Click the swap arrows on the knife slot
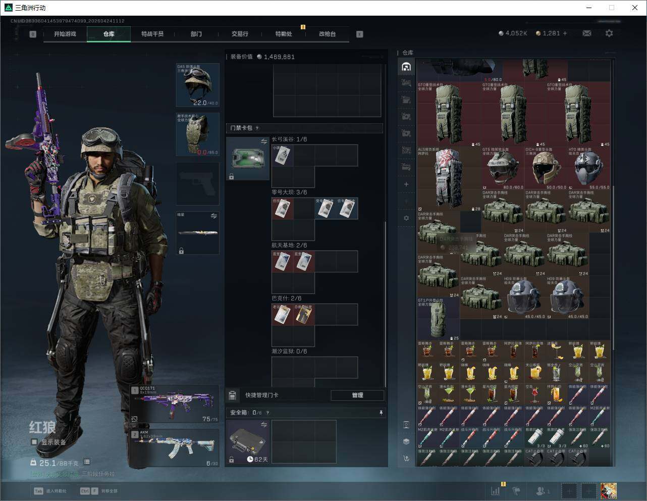The height and width of the screenshot is (501, 647). click(213, 216)
